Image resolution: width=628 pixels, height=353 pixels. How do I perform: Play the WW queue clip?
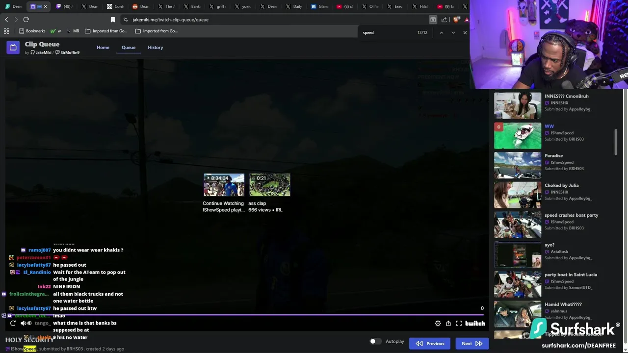pos(518,136)
